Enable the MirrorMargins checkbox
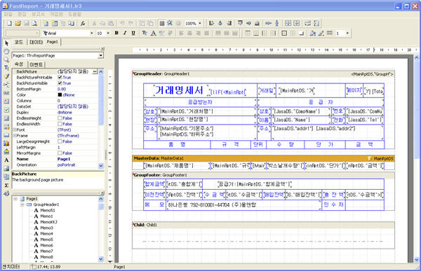This screenshot has width=421, height=271. point(60,153)
